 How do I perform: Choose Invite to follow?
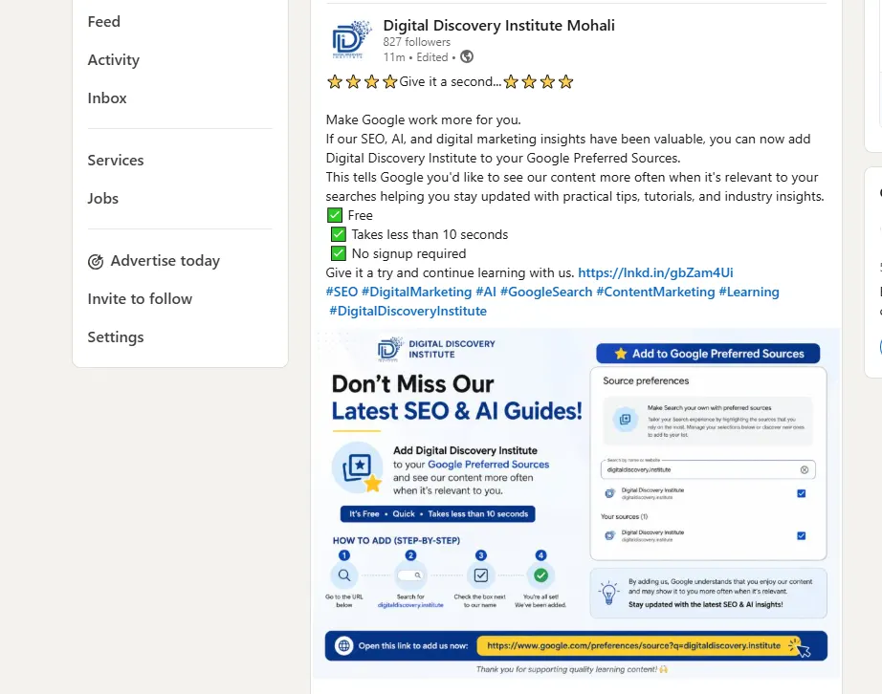[140, 299]
